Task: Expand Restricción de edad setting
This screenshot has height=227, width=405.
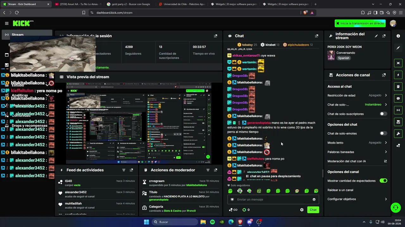Action: click(357, 95)
